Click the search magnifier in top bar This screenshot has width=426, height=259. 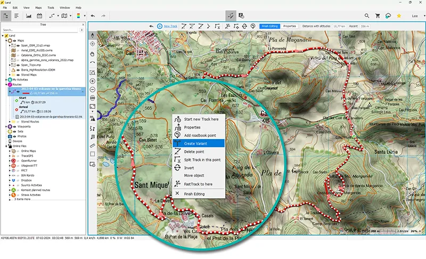367,16
